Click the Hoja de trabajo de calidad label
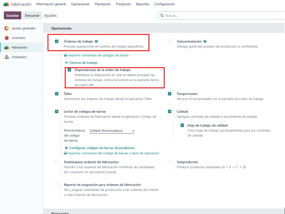Viewport: 285px width, 214px height. [208, 125]
